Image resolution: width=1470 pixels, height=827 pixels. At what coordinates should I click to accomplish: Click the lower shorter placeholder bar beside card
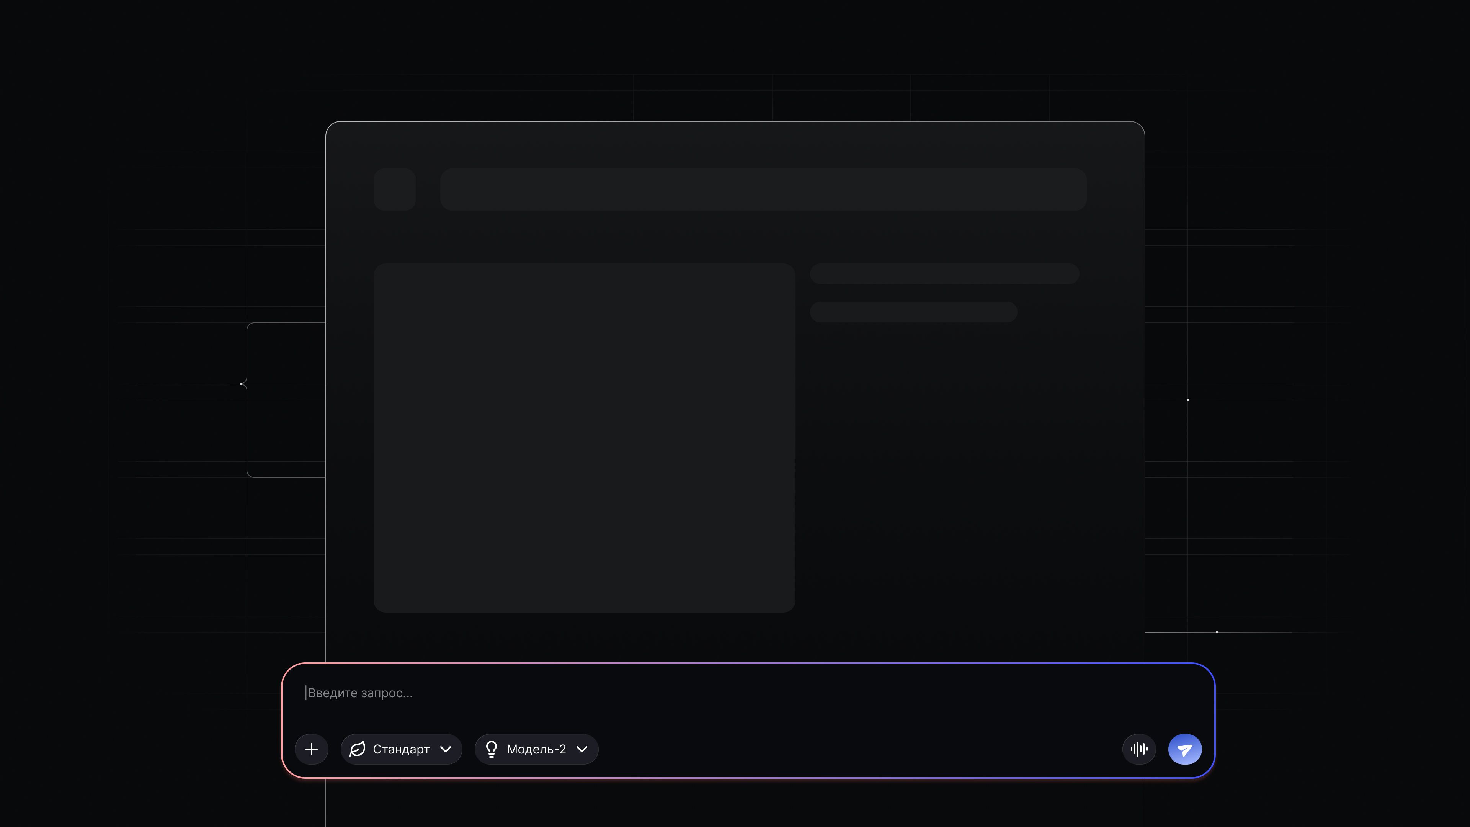point(913,312)
